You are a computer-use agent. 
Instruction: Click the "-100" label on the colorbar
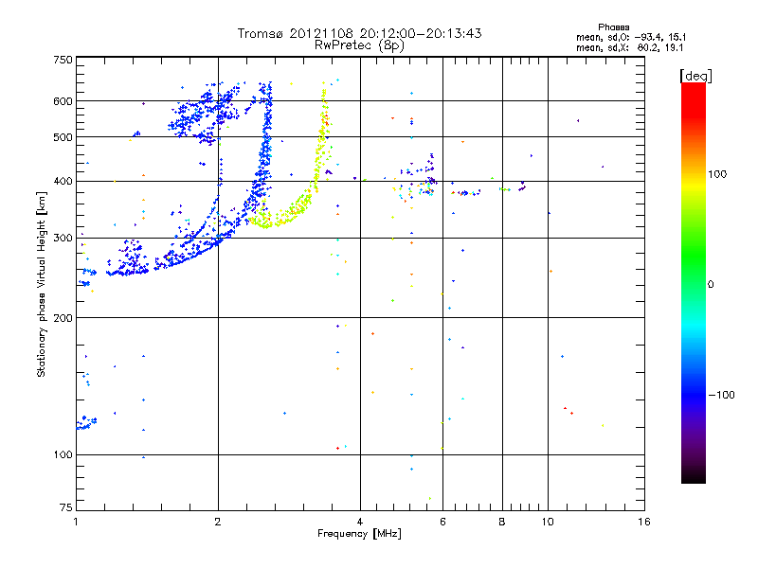click(721, 395)
